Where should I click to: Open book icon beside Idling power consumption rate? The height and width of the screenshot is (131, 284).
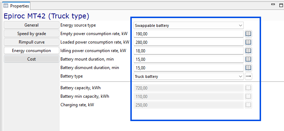click(249, 51)
